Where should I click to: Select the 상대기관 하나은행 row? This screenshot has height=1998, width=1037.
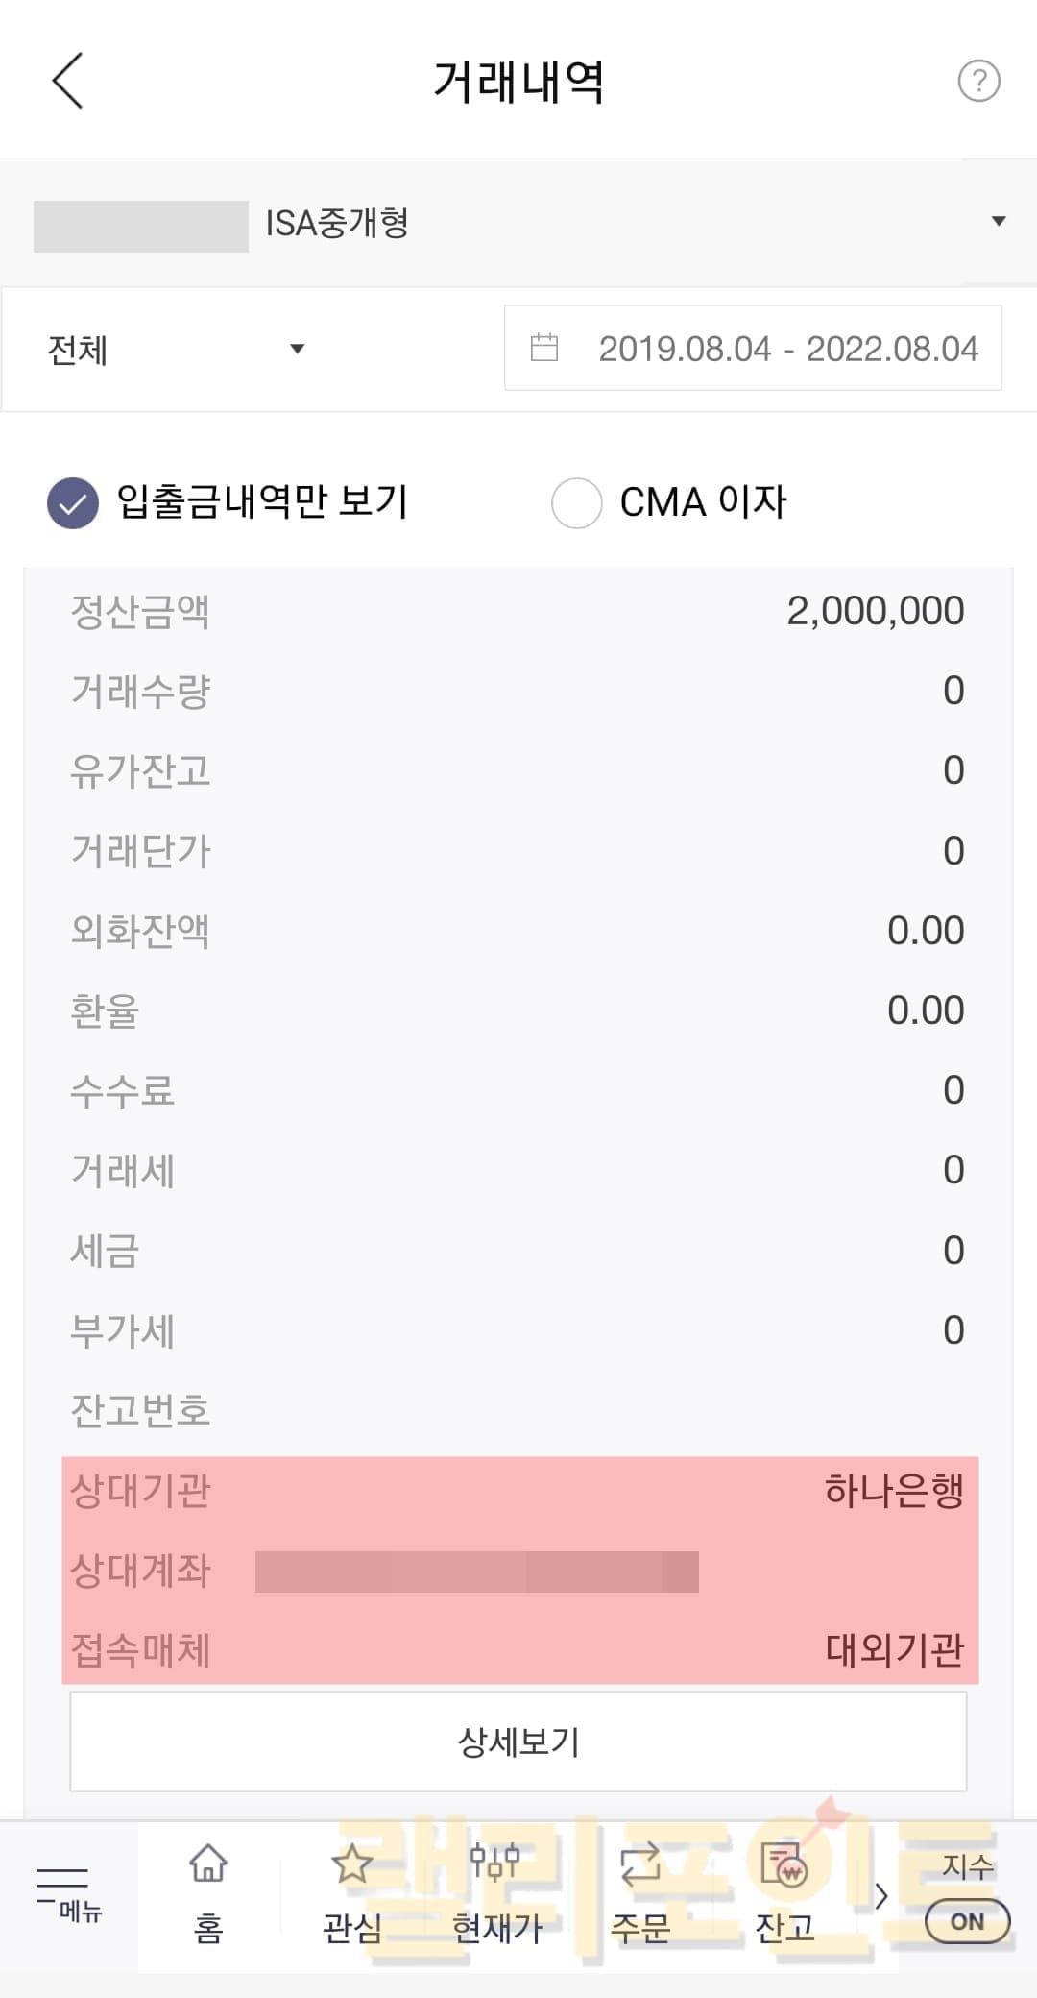pyautogui.click(x=518, y=1491)
